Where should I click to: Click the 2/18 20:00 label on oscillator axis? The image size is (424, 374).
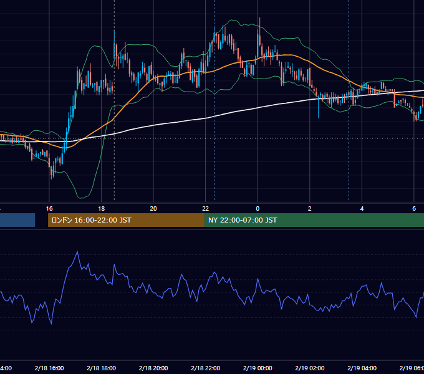153,368
